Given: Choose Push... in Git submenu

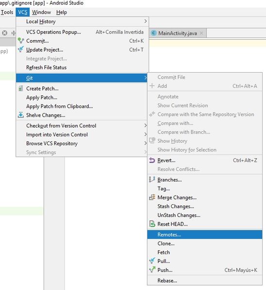Looking at the screenshot, I should click(205, 270).
